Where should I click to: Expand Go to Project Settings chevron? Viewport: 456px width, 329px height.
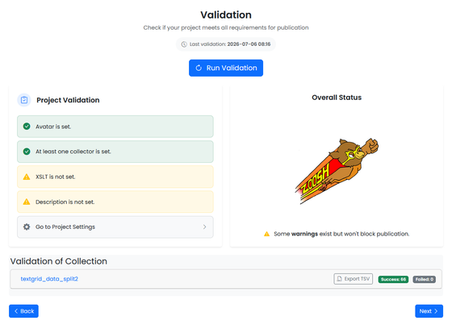(204, 227)
